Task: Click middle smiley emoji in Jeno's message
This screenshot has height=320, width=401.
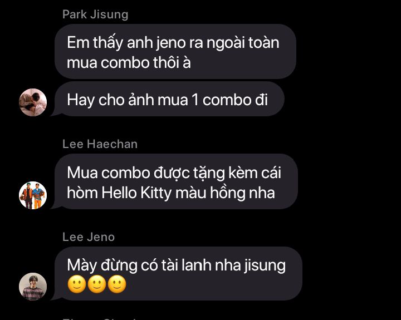Action: 97,284
